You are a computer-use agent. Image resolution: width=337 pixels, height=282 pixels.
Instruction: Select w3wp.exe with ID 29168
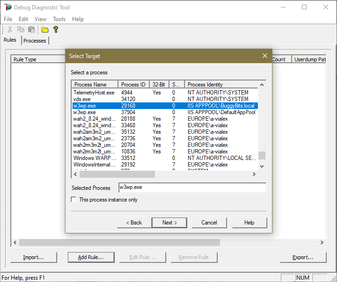[165, 106]
